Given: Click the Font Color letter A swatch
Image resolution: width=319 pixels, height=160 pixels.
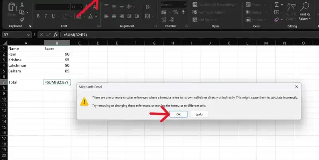Looking at the screenshot, I should (x=91, y=16).
